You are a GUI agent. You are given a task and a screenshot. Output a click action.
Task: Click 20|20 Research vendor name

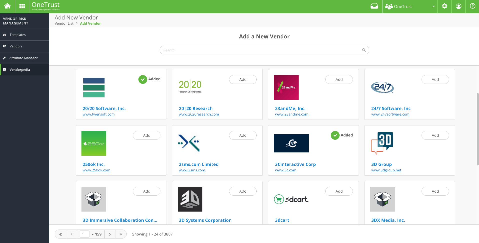[x=196, y=109]
